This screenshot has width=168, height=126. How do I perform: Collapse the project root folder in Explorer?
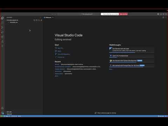[12, 20]
